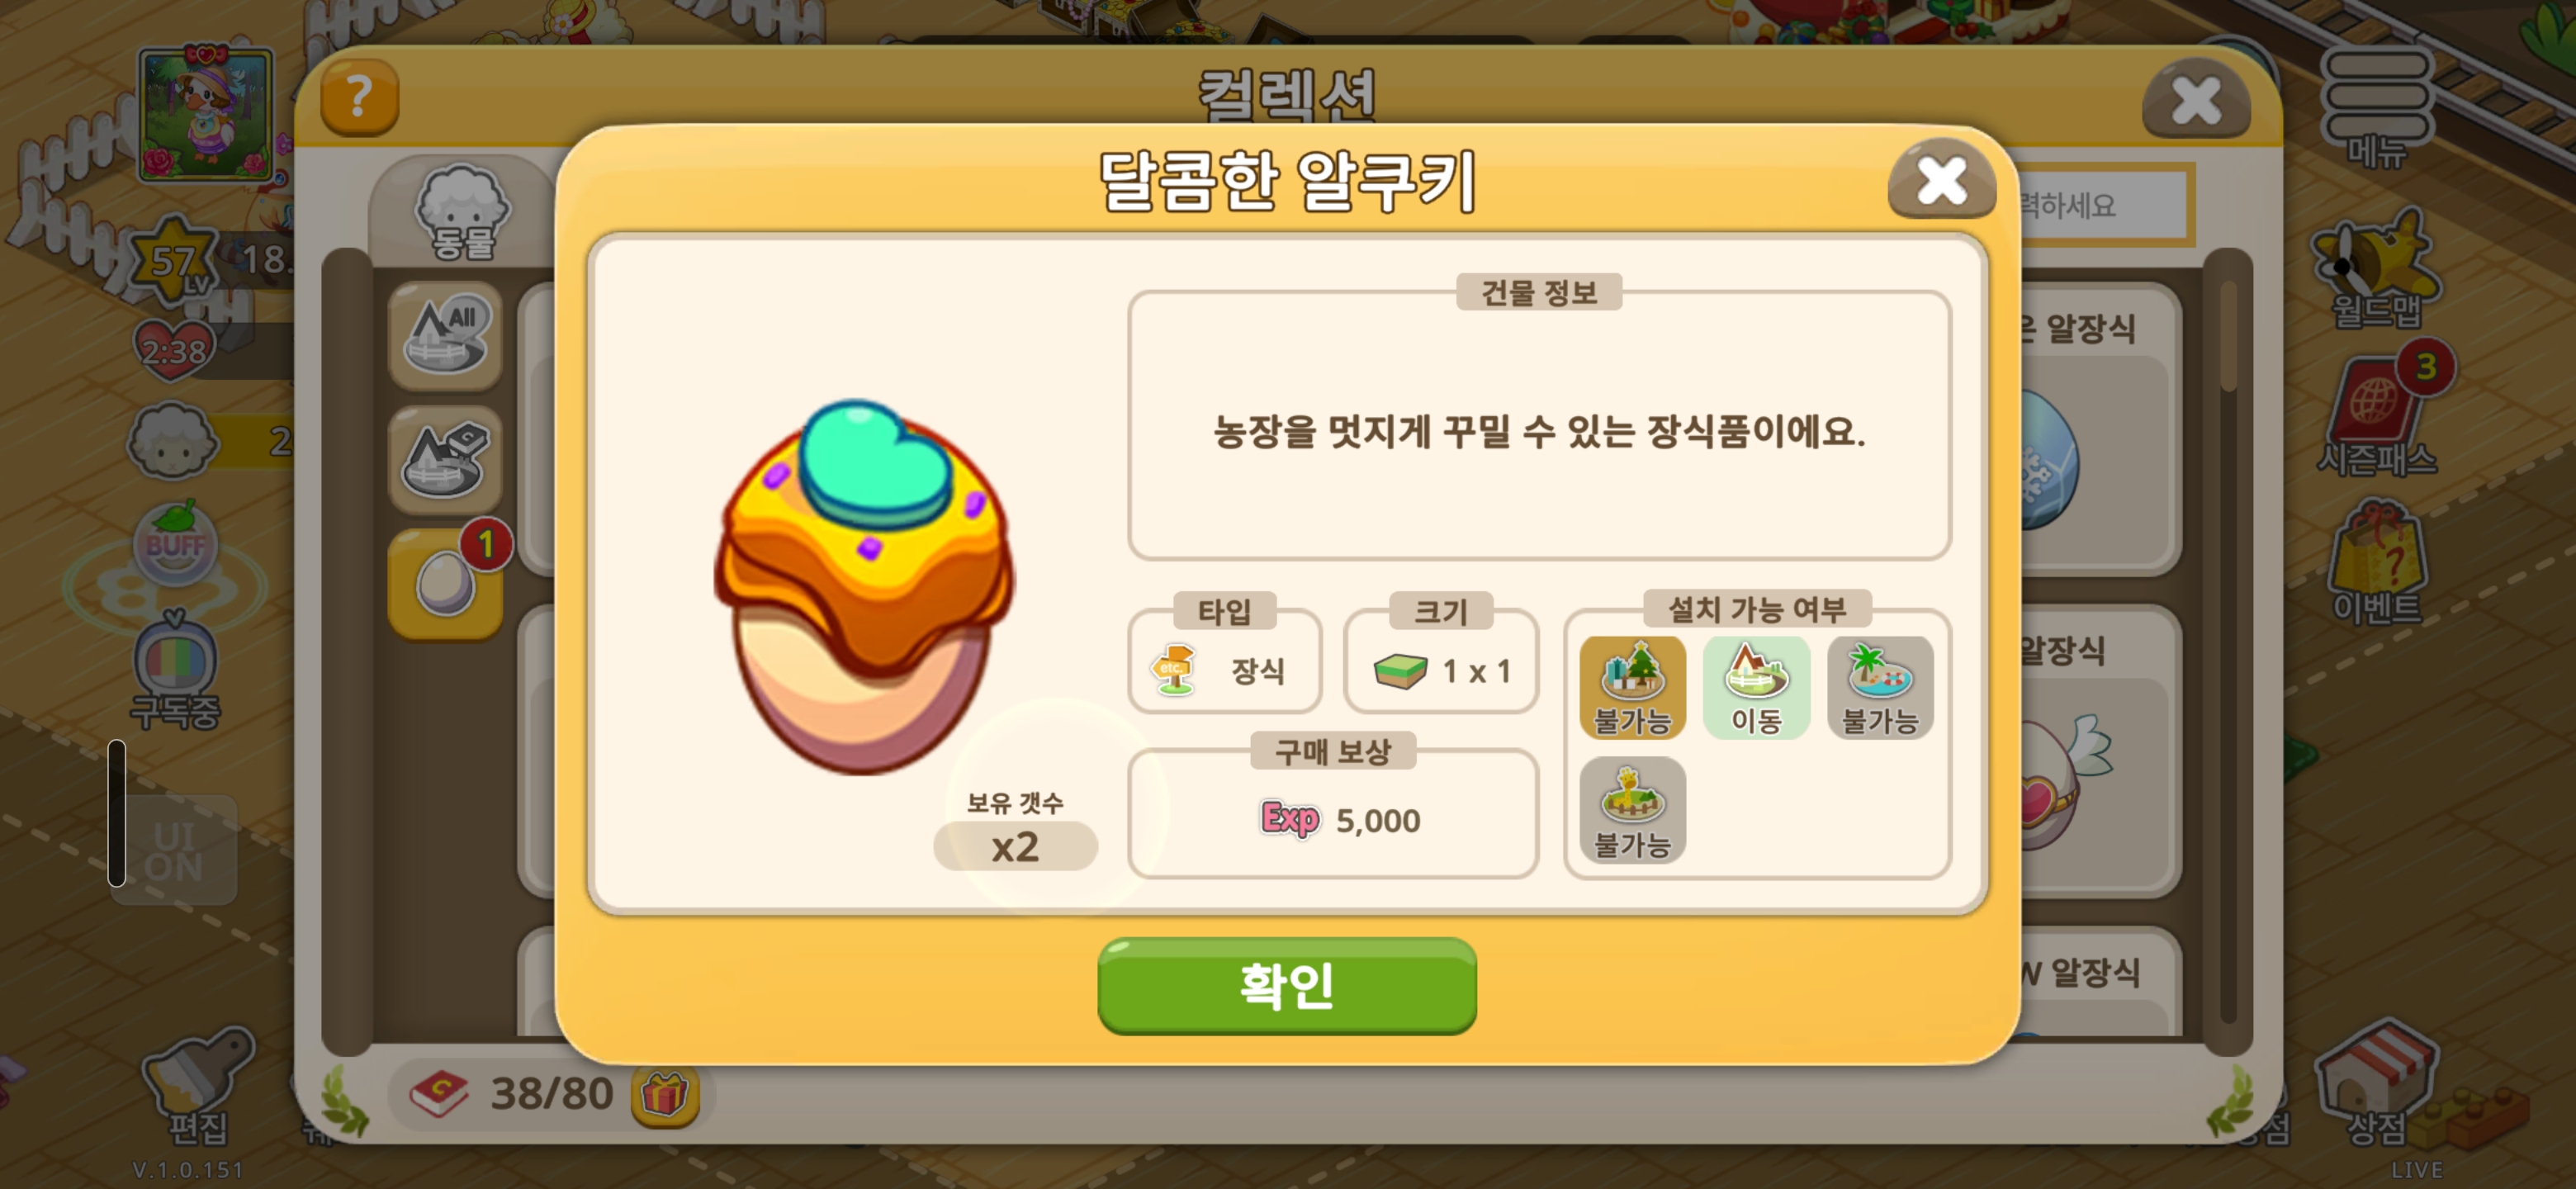This screenshot has height=1189, width=2576.
Task: Select the egg decoration category tab
Action: 445,584
